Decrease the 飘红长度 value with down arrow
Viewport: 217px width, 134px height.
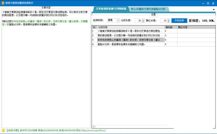pos(168,21)
